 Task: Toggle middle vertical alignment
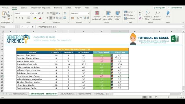51,13
